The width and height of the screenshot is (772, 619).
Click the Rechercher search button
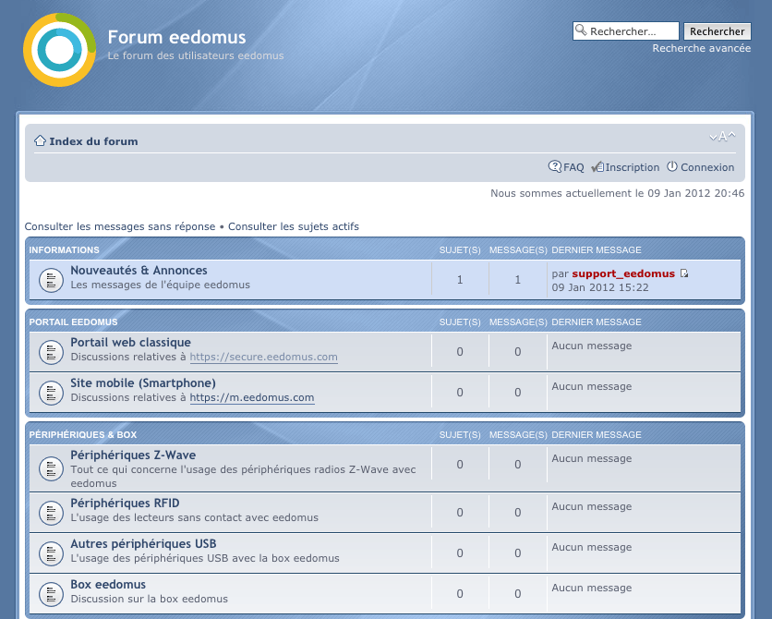click(x=717, y=31)
